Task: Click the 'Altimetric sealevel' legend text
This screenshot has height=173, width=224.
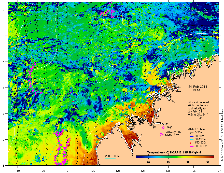Action: tap(199, 102)
